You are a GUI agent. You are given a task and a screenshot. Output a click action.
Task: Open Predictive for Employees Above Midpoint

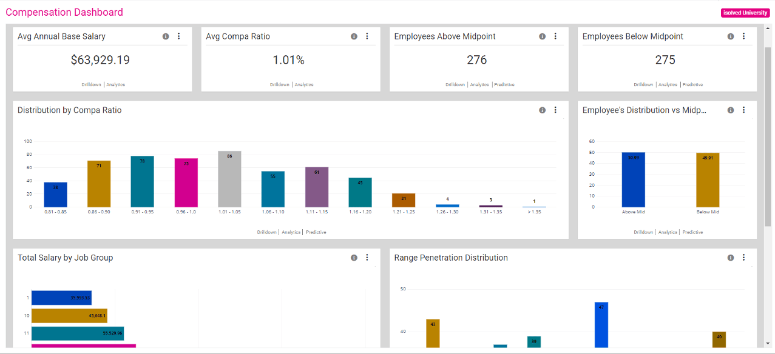coord(504,85)
